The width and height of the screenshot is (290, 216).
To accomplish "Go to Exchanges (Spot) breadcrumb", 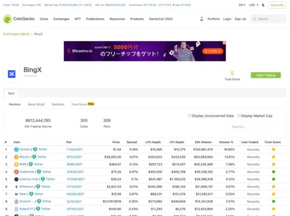I will coord(16,34).
